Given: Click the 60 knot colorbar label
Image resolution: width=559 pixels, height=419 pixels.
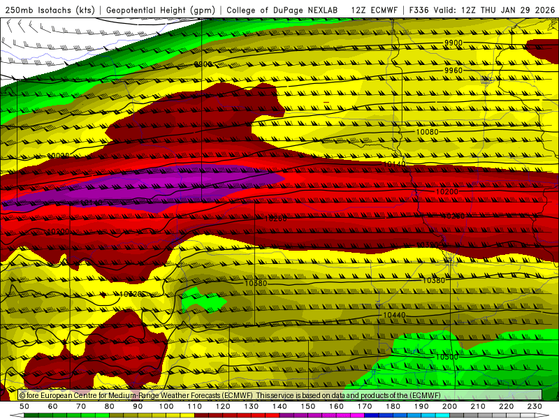Looking at the screenshot, I should (x=53, y=406).
